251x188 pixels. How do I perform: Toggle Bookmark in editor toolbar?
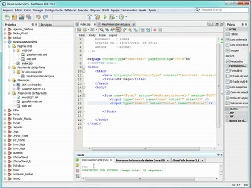click(135, 30)
